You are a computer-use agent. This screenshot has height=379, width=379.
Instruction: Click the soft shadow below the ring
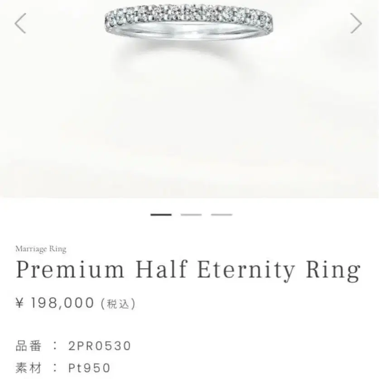click(x=184, y=52)
